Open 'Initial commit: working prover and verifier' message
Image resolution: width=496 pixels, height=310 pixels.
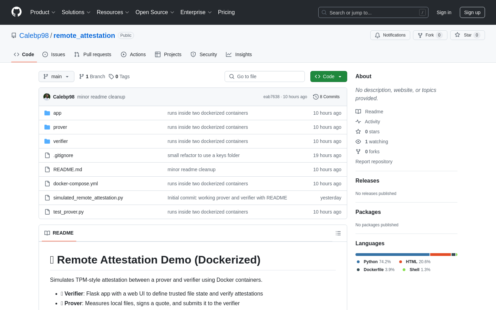227,198
